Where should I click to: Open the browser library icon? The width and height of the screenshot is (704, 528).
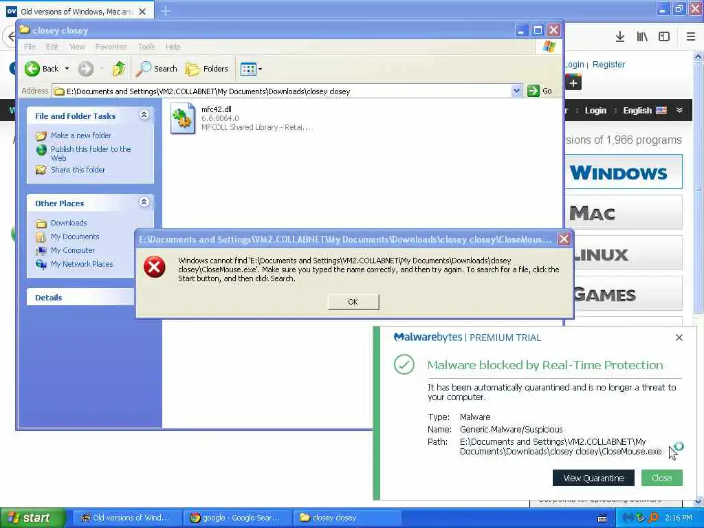pyautogui.click(x=642, y=37)
